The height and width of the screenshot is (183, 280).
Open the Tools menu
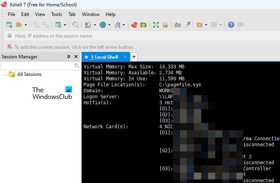(x=57, y=14)
